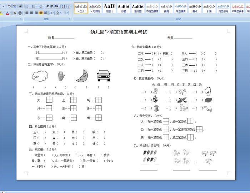Expand the Bullets dropdown arrow

pos(30,6)
